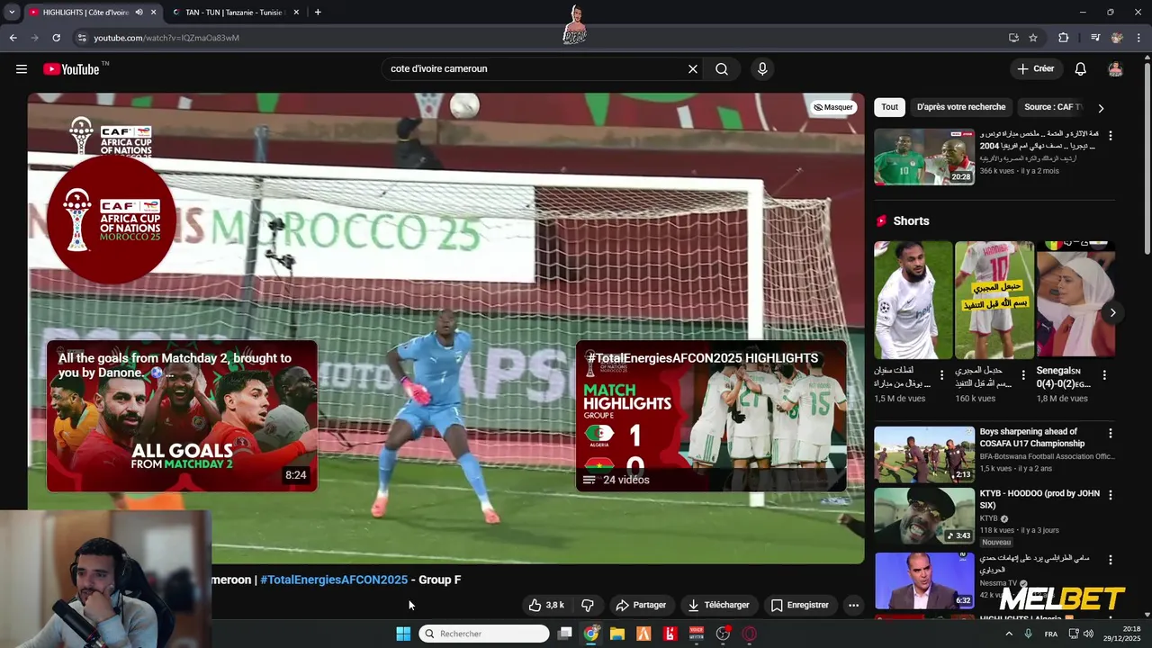Start voice search with the microphone icon
Image resolution: width=1152 pixels, height=648 pixels.
point(762,69)
